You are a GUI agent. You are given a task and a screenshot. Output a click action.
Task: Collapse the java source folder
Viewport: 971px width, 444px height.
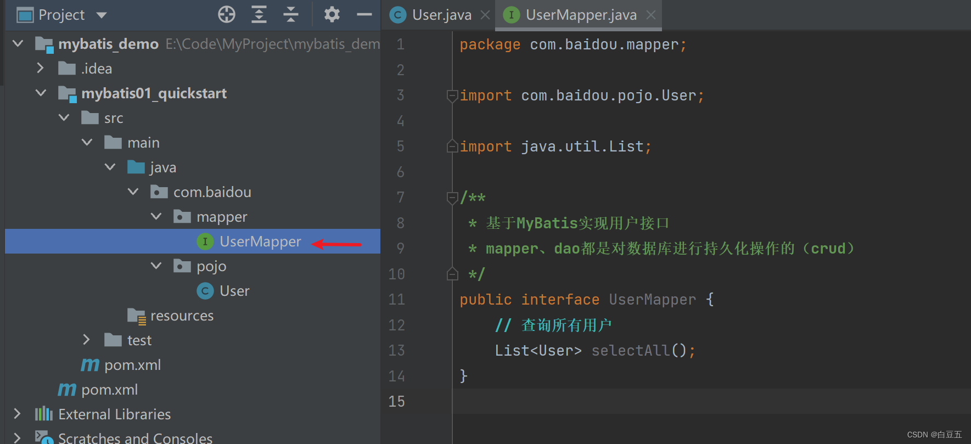point(110,167)
